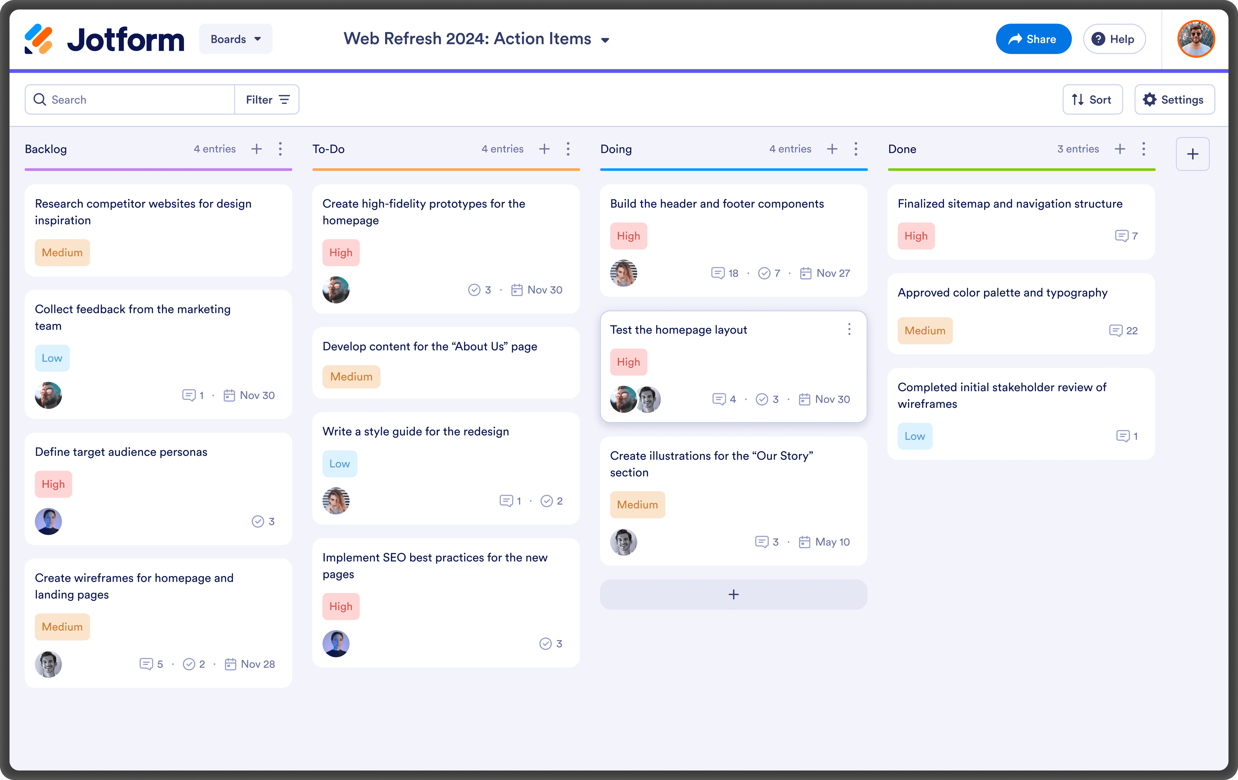
Task: Open the Sort menu
Action: [1092, 100]
